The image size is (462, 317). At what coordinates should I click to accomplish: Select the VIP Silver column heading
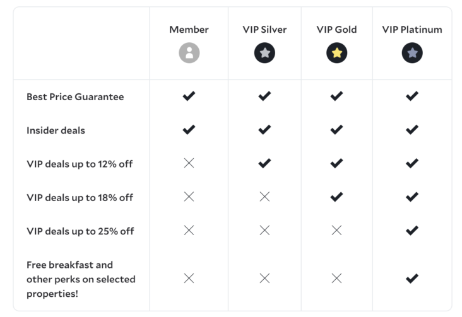pos(264,30)
